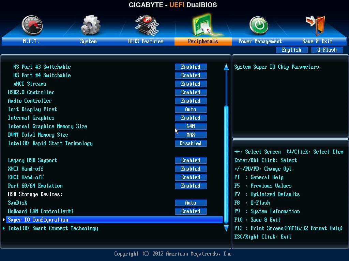
Task: Toggle Audio Controller Enabled value
Action: [191, 101]
